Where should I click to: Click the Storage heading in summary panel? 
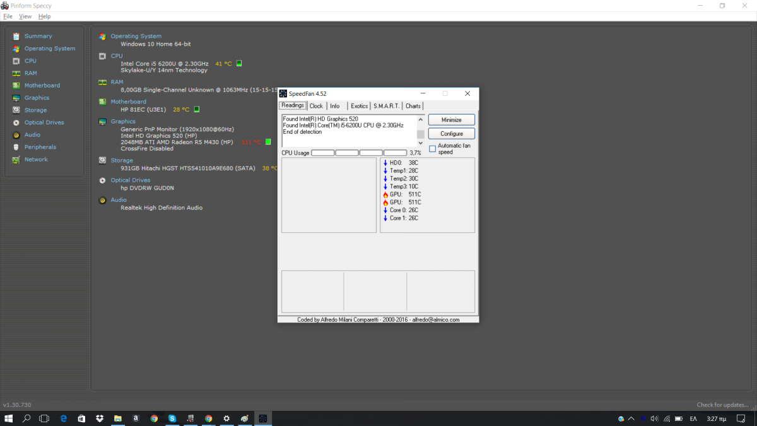[122, 160]
